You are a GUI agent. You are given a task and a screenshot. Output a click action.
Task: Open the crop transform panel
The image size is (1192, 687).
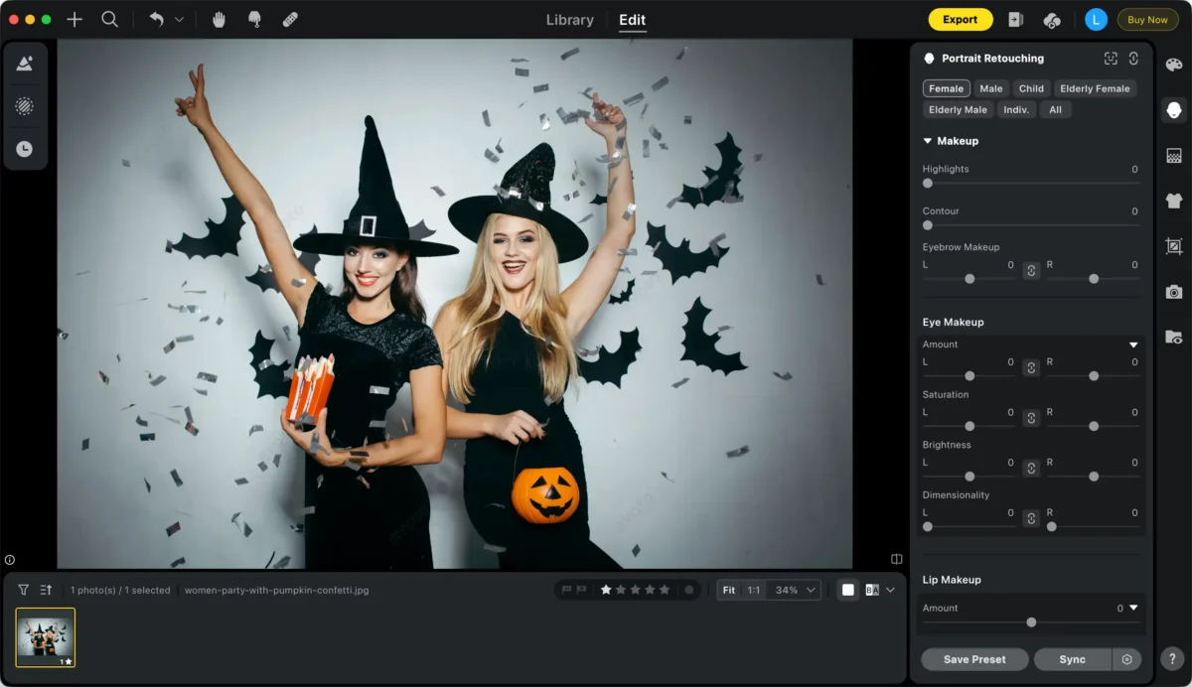1174,246
